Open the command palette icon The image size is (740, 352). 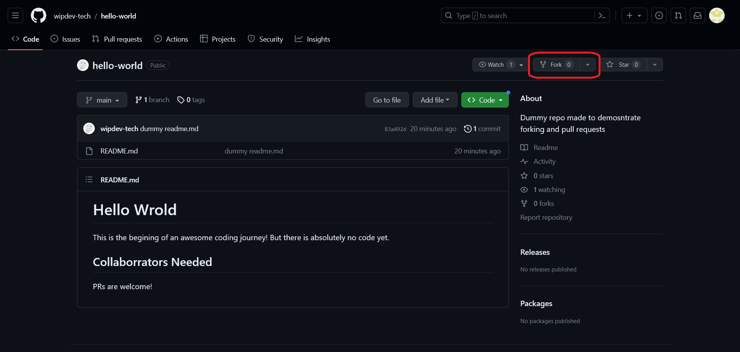tap(602, 15)
